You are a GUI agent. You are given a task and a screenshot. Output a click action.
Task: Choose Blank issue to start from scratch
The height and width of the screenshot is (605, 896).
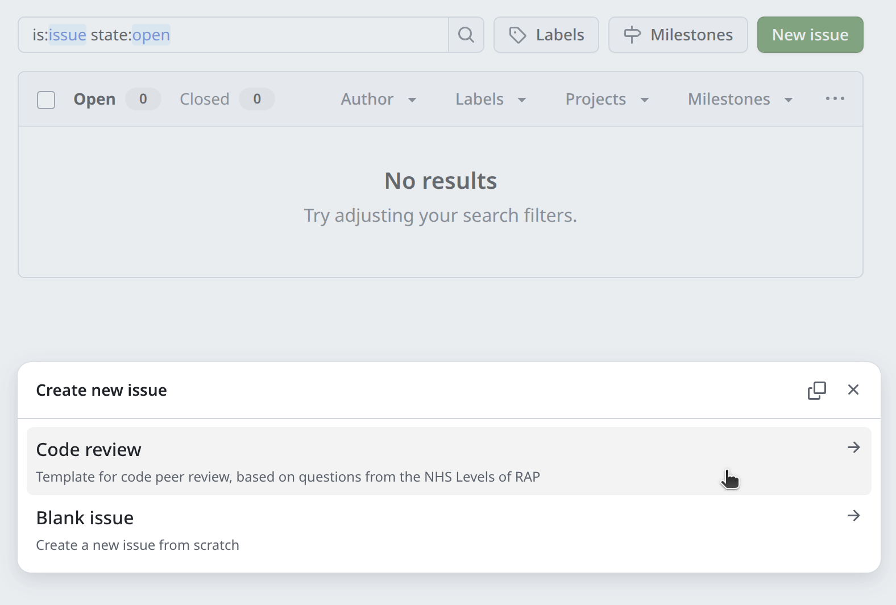tap(85, 518)
